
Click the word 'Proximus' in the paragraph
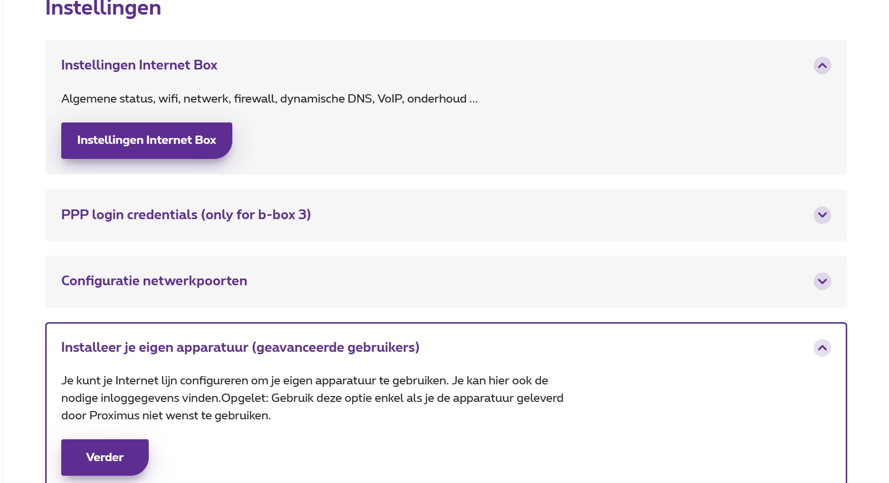114,415
